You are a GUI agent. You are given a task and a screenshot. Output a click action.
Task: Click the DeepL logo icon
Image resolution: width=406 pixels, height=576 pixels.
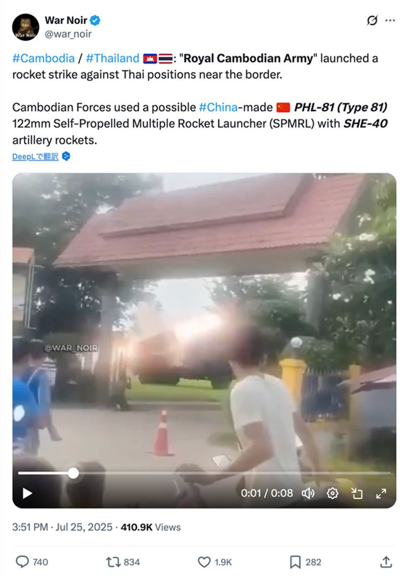pos(66,156)
